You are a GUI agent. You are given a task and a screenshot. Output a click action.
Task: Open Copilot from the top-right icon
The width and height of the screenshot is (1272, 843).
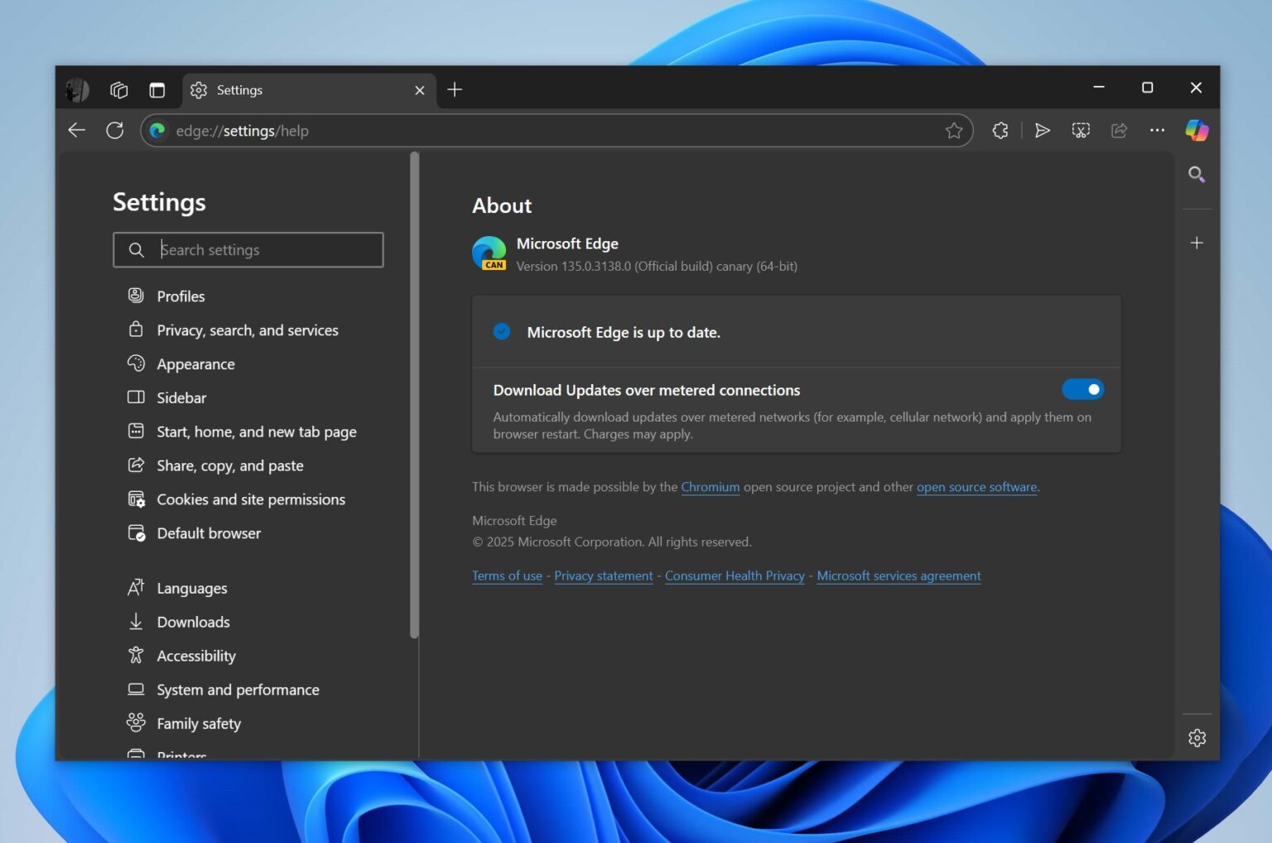[x=1197, y=130]
